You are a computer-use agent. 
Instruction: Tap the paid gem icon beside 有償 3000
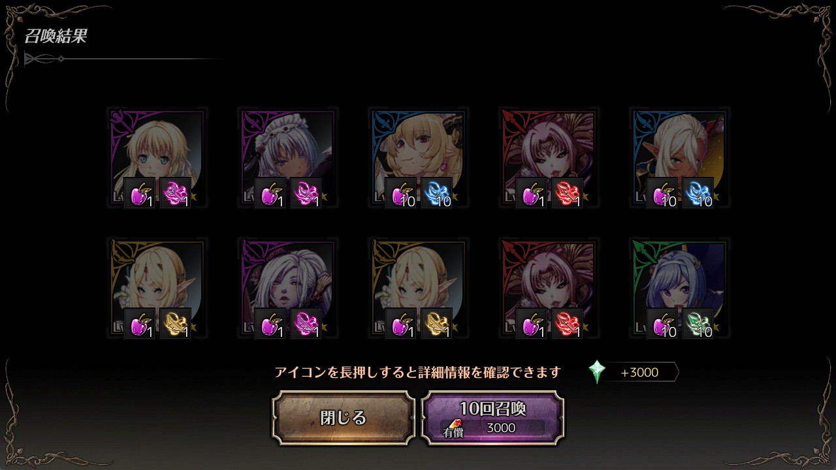point(455,424)
